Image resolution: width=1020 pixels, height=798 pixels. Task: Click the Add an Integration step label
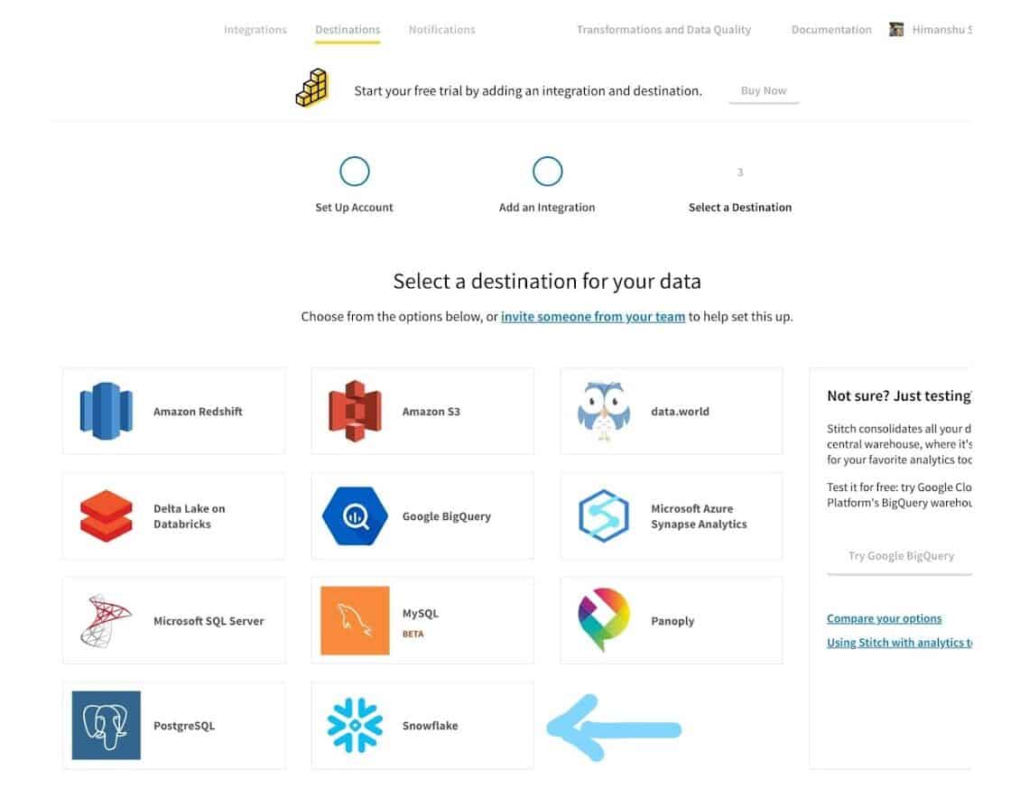547,208
